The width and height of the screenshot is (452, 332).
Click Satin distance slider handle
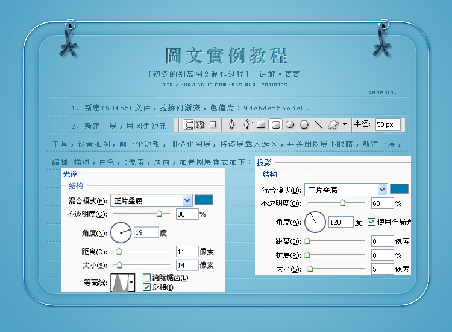[x=119, y=252]
